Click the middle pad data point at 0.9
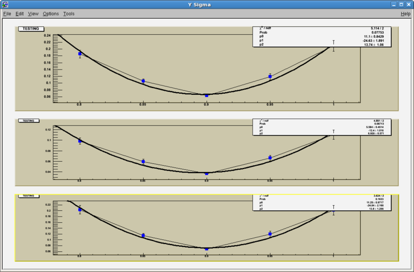Image resolution: width=414 pixels, height=272 pixels. coord(206,174)
